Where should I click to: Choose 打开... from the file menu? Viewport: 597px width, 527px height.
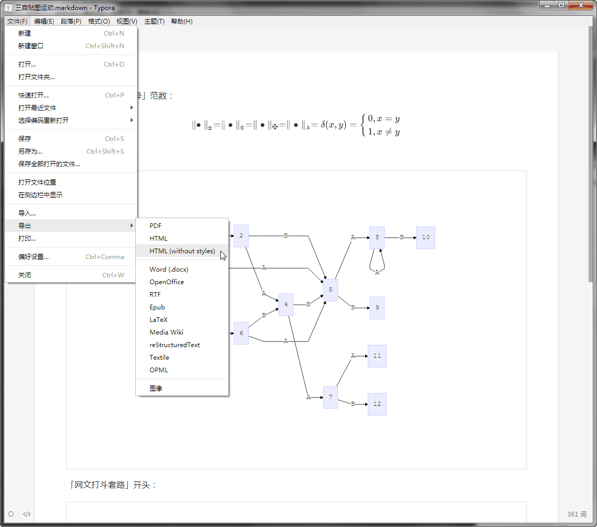71,64
